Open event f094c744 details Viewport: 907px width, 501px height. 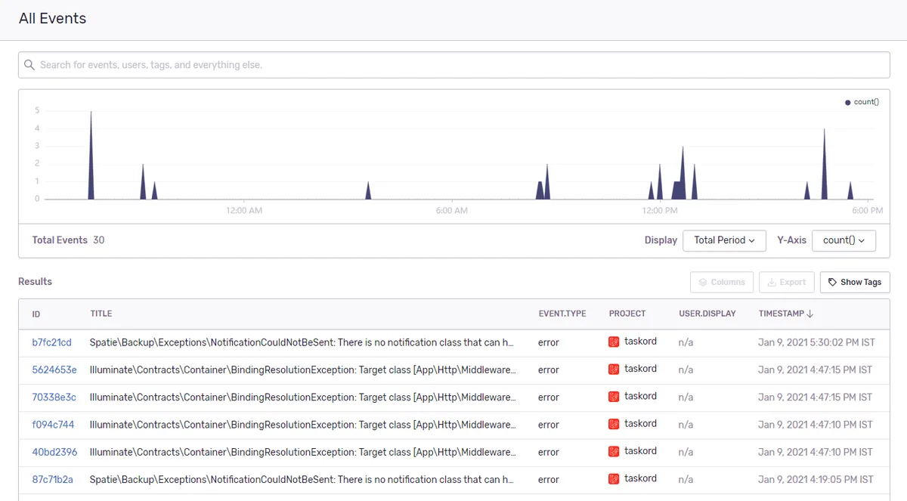point(53,425)
